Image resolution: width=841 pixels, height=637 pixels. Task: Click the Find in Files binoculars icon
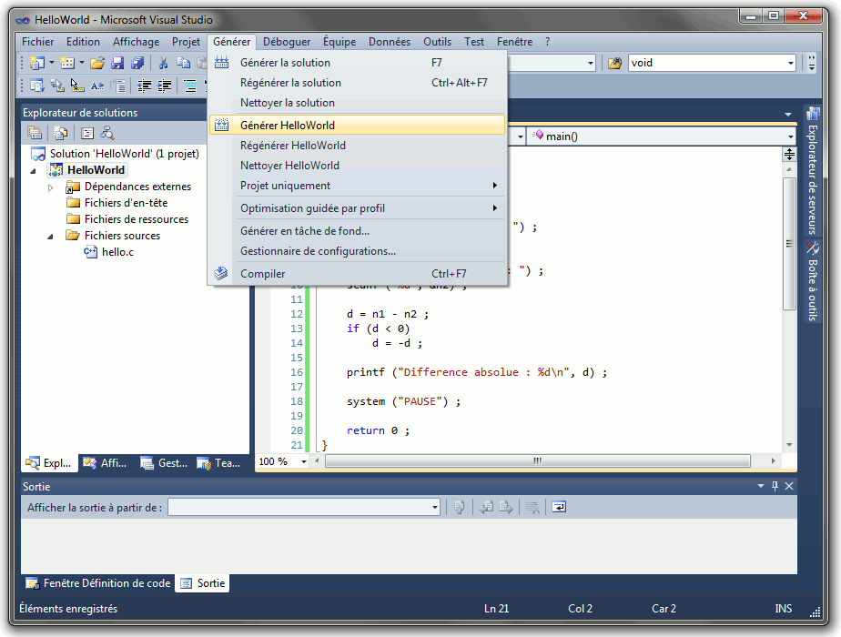[x=614, y=64]
